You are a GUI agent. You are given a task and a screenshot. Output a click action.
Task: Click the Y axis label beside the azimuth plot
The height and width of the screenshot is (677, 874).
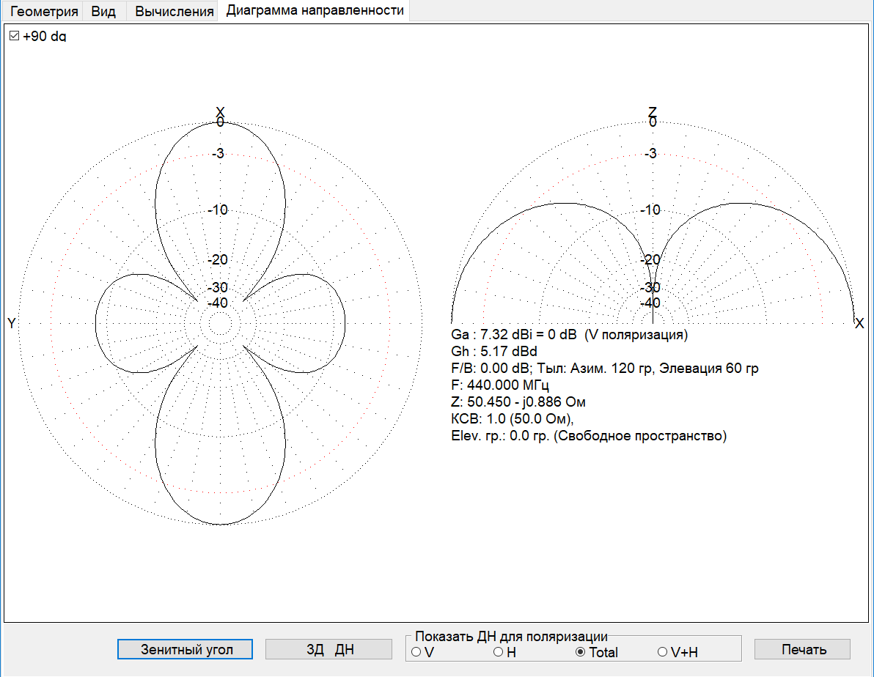coord(11,323)
